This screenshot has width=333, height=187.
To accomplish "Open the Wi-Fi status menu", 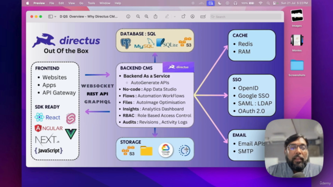I will coord(261,3).
